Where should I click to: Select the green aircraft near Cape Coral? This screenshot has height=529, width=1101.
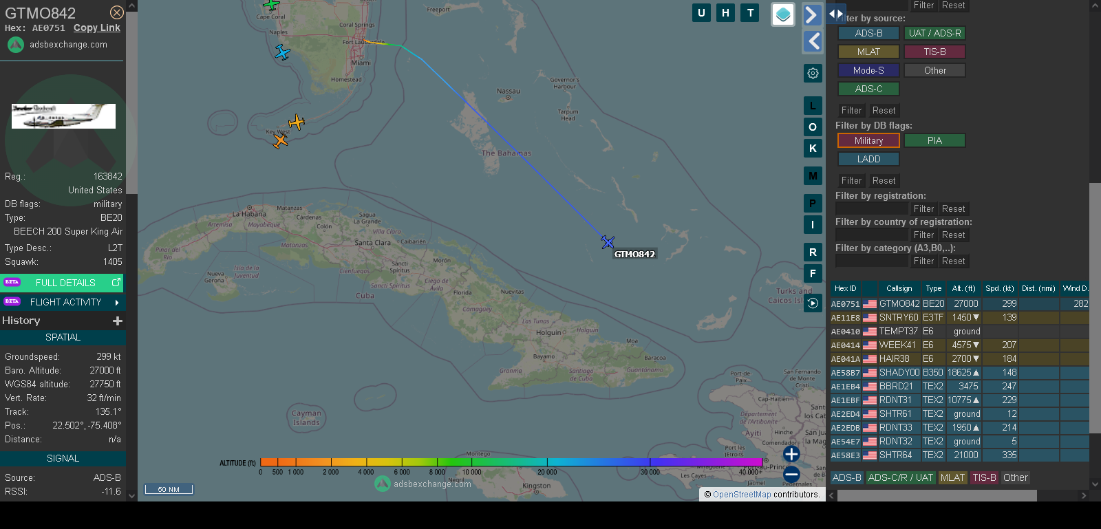[272, 5]
